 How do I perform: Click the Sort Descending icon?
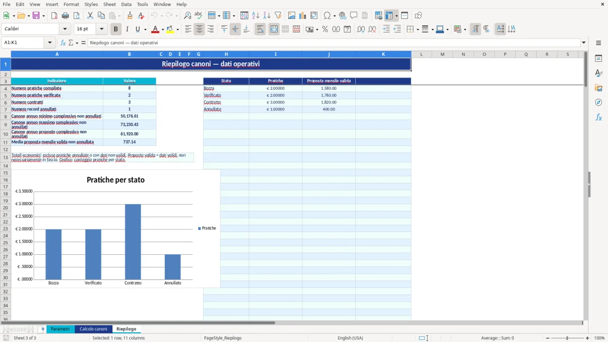267,16
